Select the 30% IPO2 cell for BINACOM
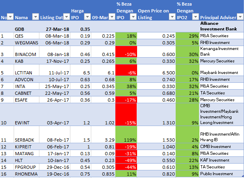This screenshot has height=178, width=244. (187, 52)
